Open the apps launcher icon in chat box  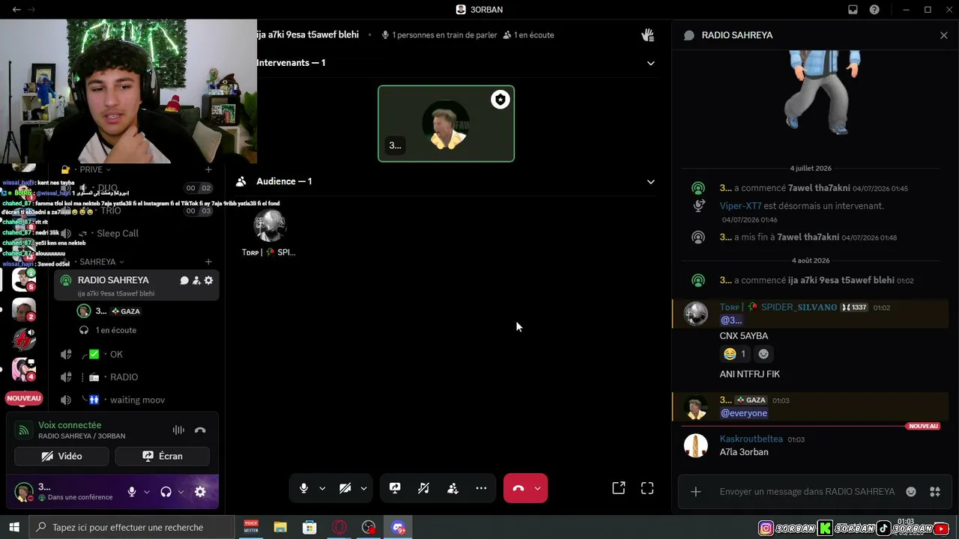(x=935, y=492)
